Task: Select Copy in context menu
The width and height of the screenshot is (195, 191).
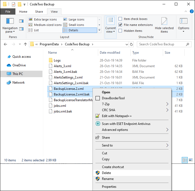Action: click(132, 159)
